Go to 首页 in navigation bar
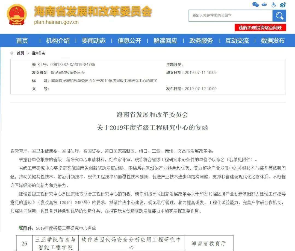This screenshot has height=251, width=295. point(22,41)
